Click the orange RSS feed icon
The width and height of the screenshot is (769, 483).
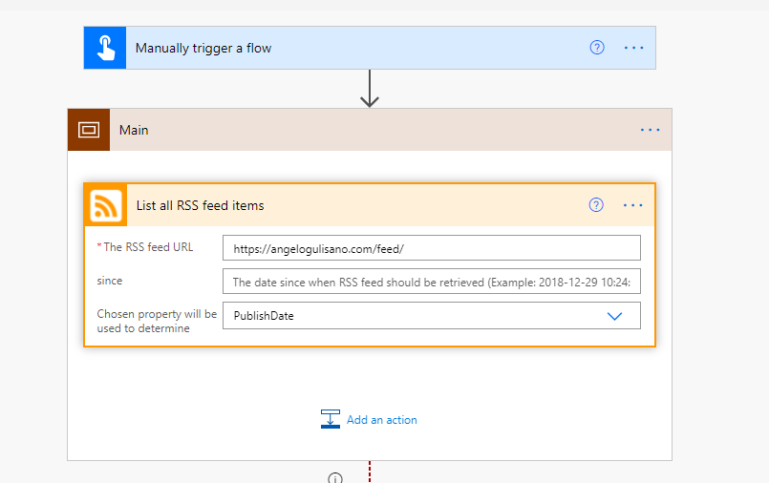(106, 205)
